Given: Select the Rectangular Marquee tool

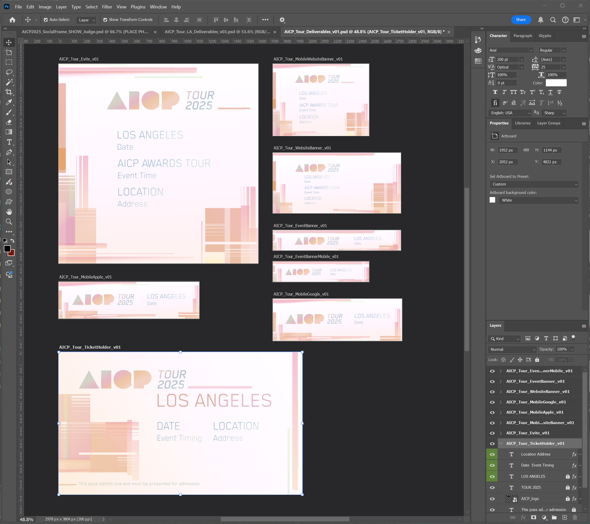Looking at the screenshot, I should 9,62.
